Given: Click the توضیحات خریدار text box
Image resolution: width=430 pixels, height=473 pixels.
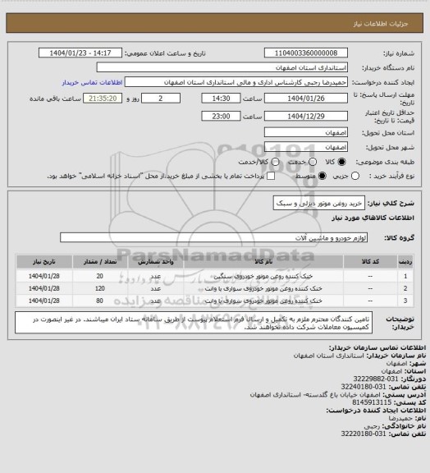Looking at the screenshot, I should pos(194,323).
